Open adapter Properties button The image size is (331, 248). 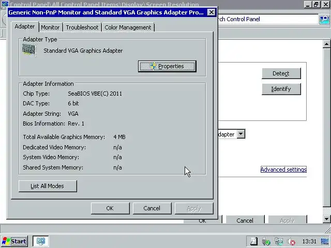point(167,66)
